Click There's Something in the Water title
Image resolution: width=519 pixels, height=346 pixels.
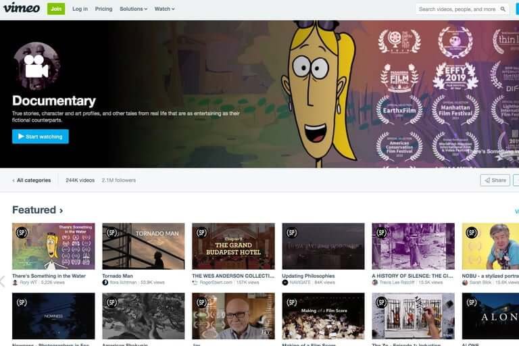pos(49,276)
